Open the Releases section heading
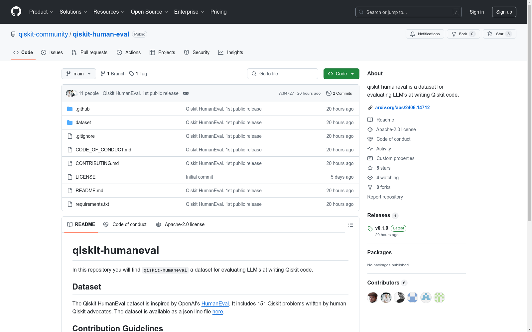The width and height of the screenshot is (532, 332). [379, 215]
